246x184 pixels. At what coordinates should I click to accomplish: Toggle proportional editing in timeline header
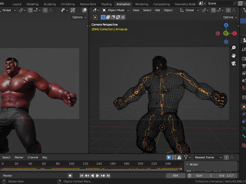227,157
